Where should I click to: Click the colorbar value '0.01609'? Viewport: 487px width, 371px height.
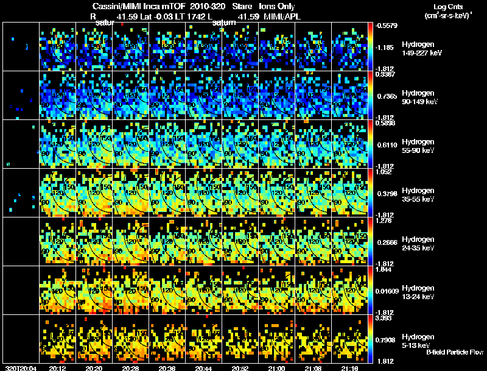click(x=387, y=291)
